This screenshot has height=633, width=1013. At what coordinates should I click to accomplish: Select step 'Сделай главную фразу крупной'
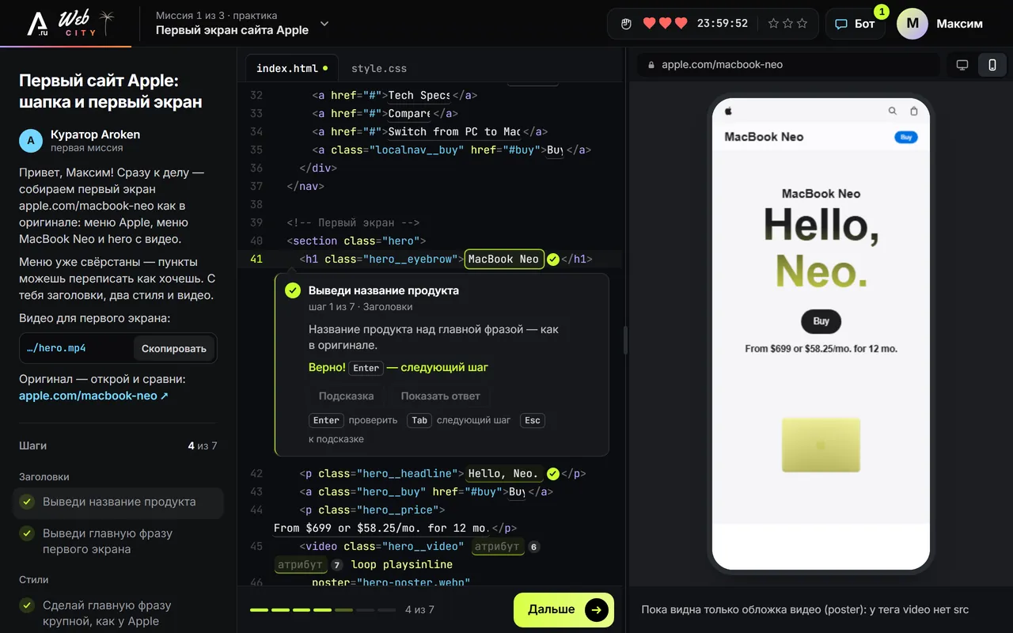pyautogui.click(x=118, y=613)
